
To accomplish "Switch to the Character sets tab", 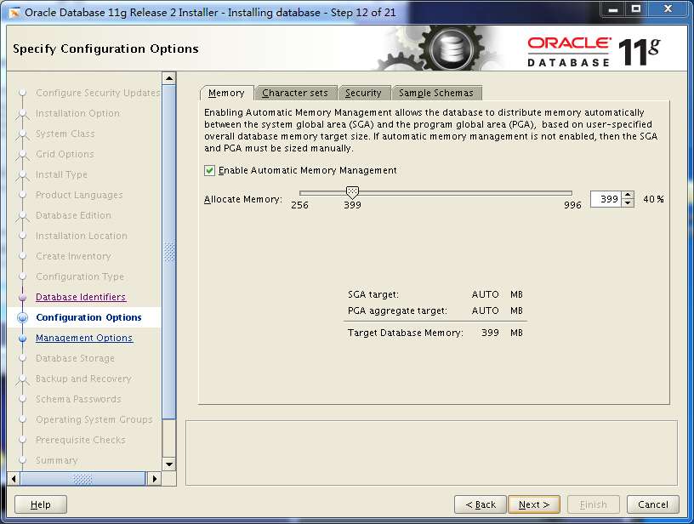I will pos(295,93).
